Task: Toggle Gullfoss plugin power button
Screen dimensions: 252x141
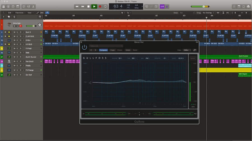Action: pos(84,47)
